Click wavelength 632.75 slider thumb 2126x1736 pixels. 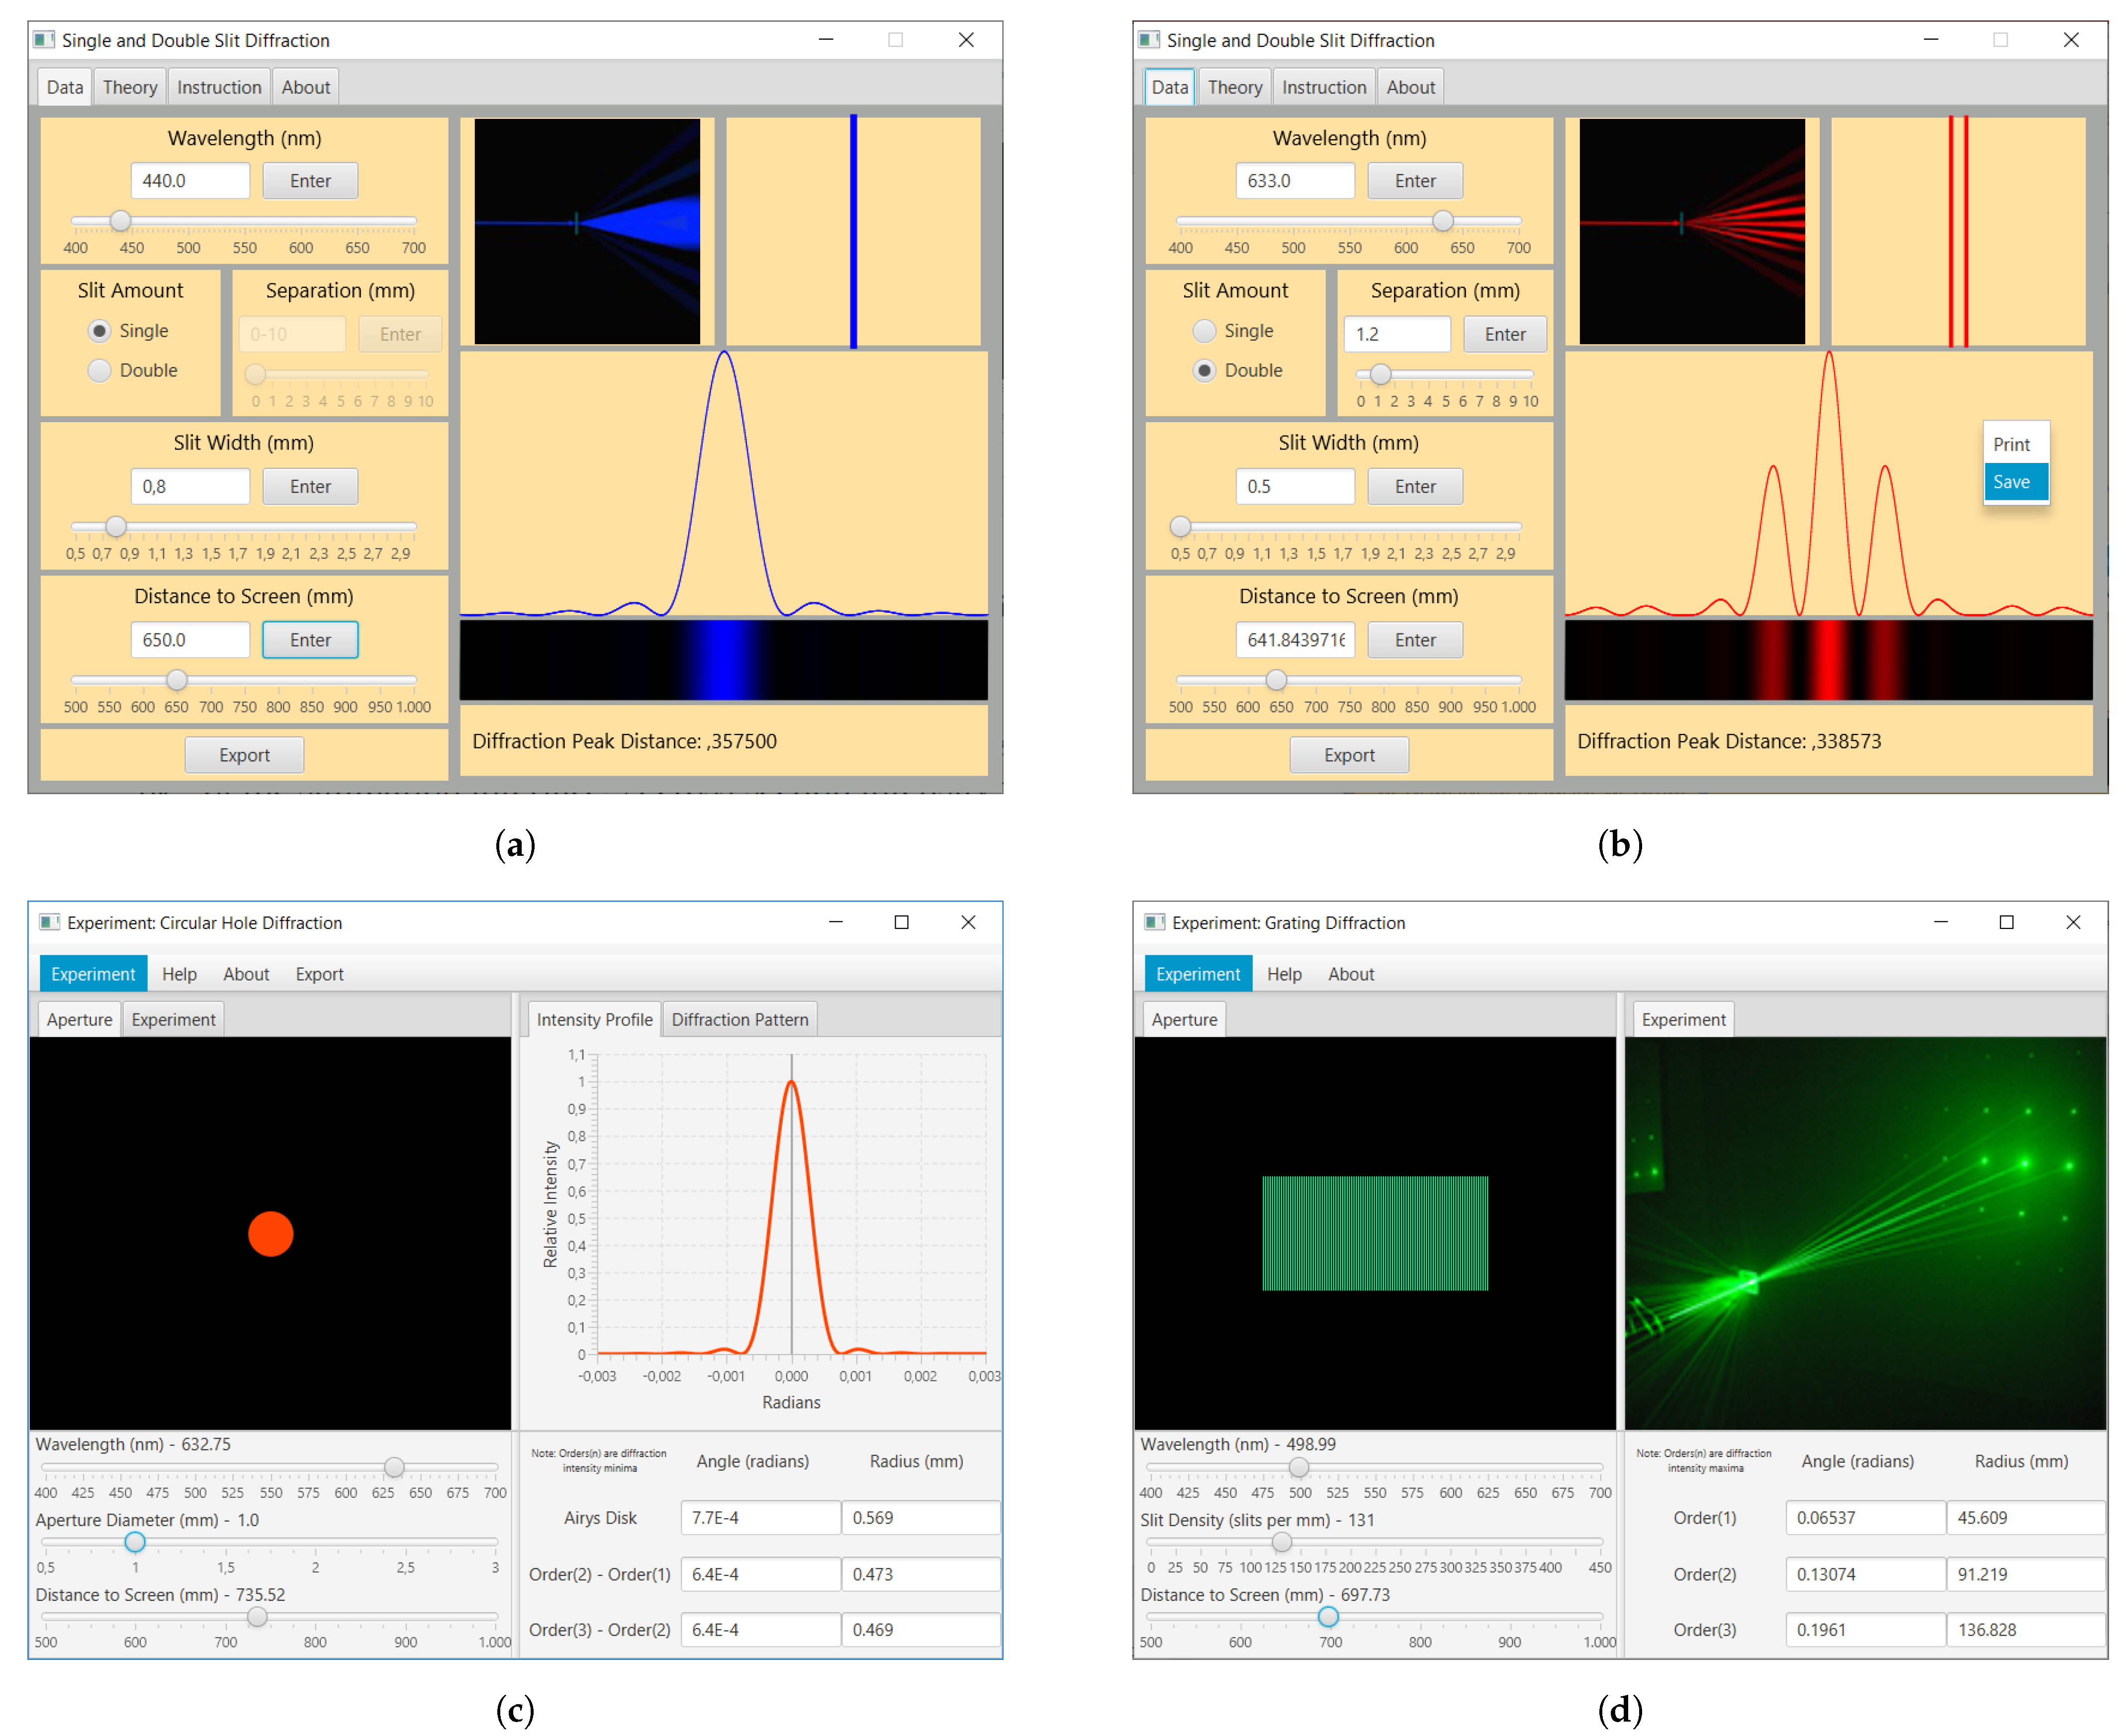click(395, 1468)
